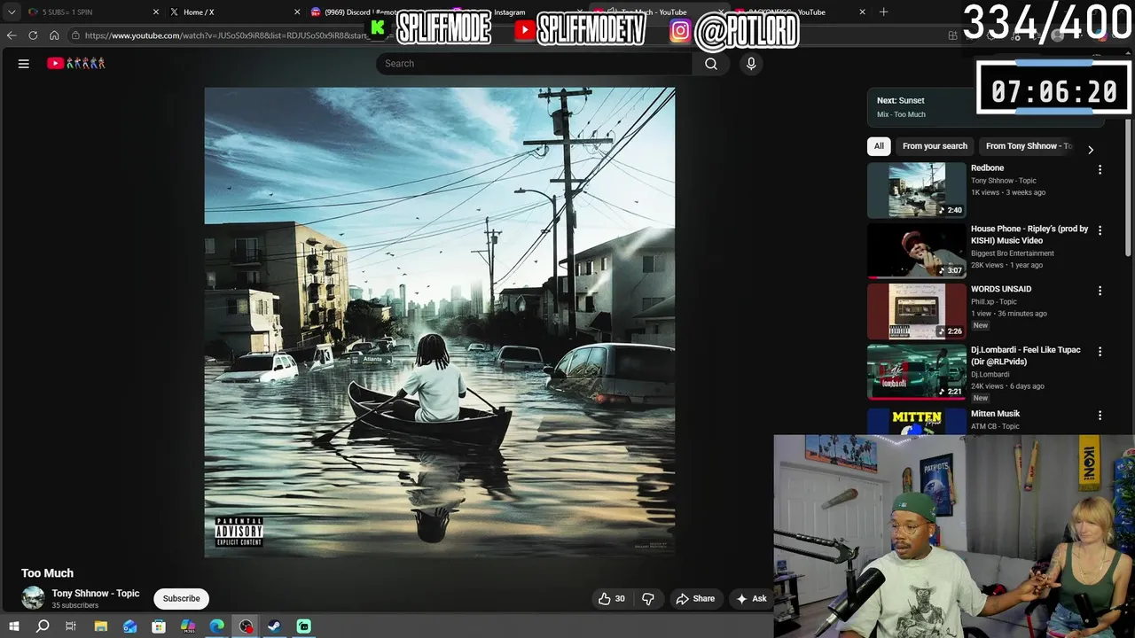Viewport: 1135px width, 638px height.
Task: Open options menu for WORDS UNSAID video
Action: pos(1100,291)
